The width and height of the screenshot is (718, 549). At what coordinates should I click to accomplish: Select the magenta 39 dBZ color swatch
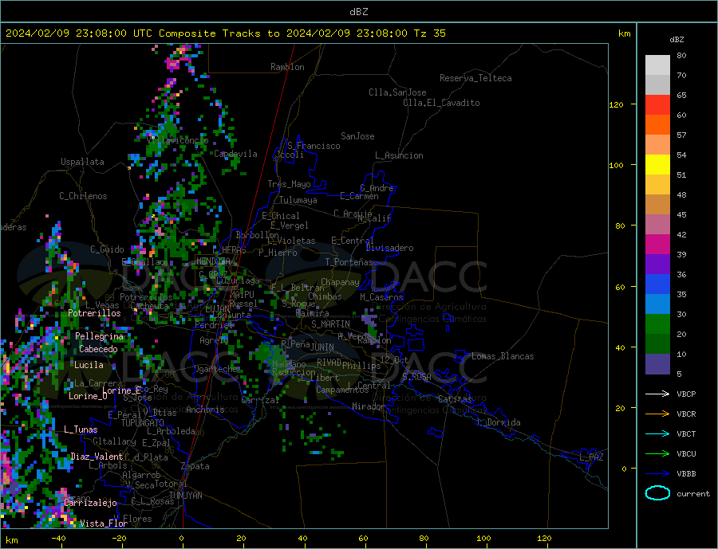point(657,245)
